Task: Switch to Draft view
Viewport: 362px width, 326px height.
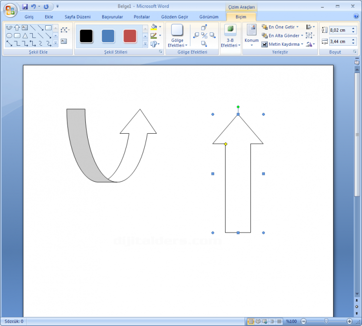Action: 279,322
